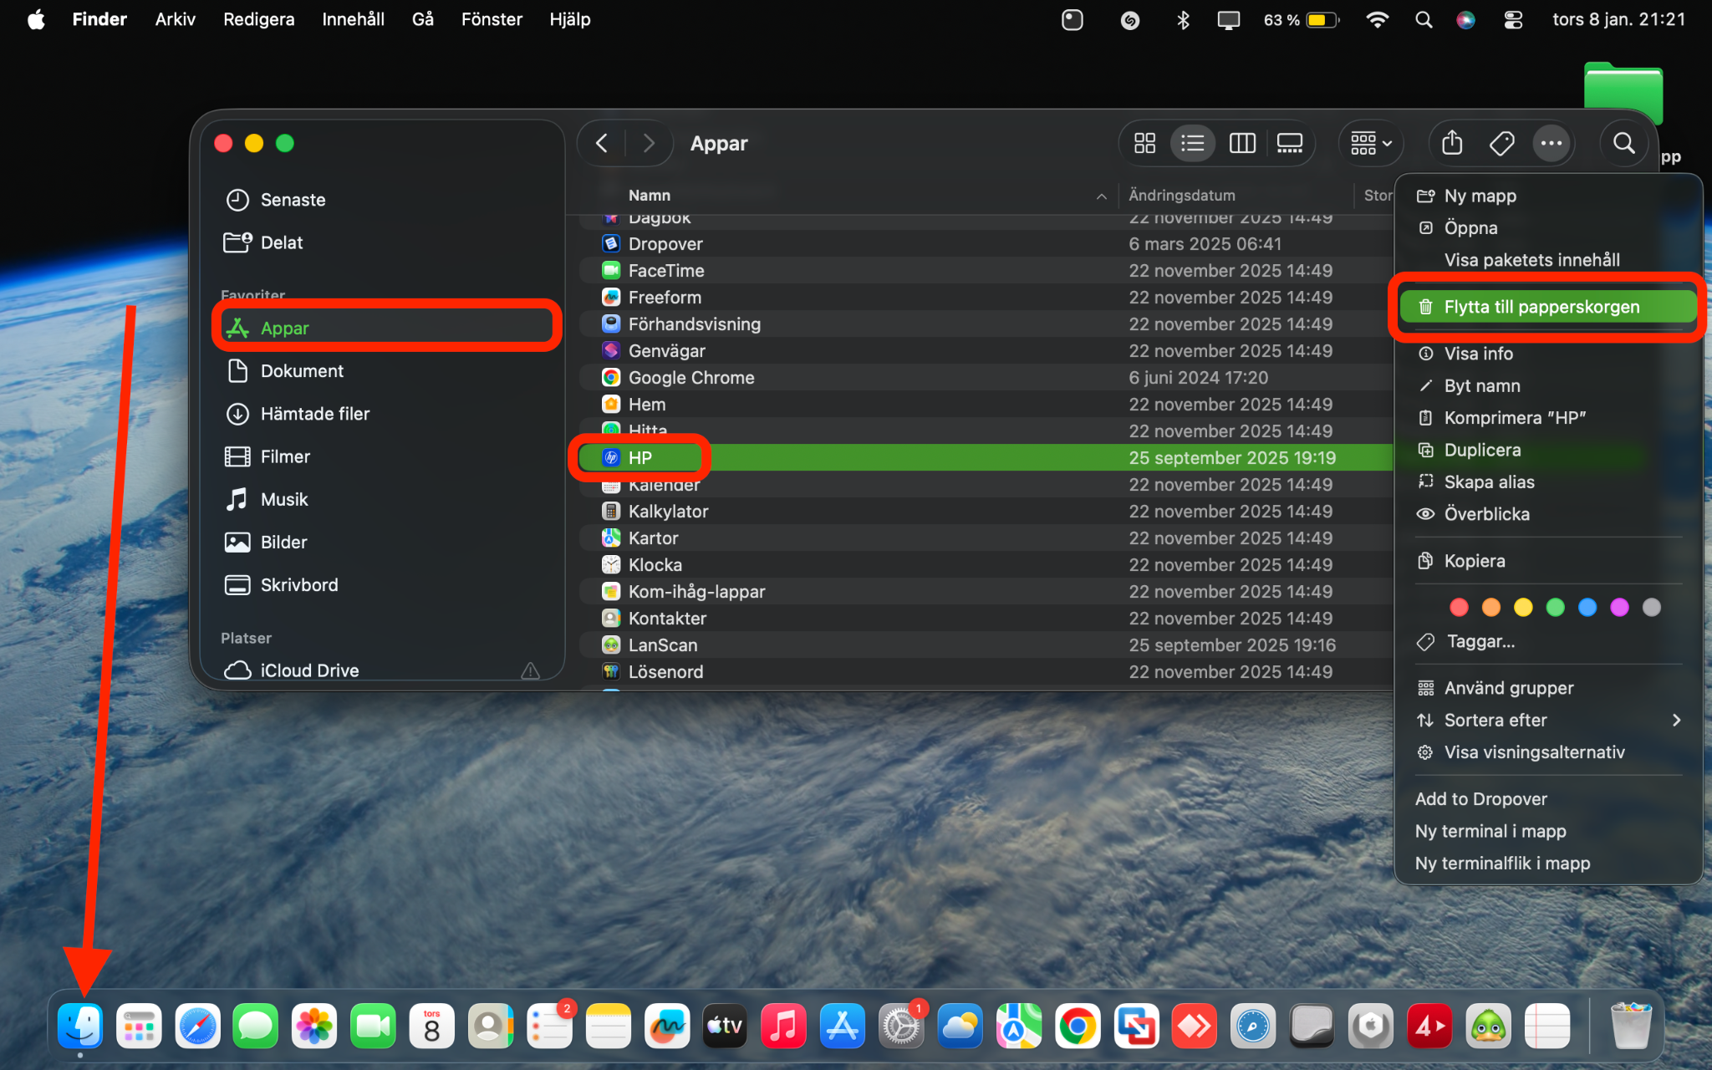This screenshot has height=1070, width=1712.
Task: Open the Arkiv menu
Action: [175, 19]
